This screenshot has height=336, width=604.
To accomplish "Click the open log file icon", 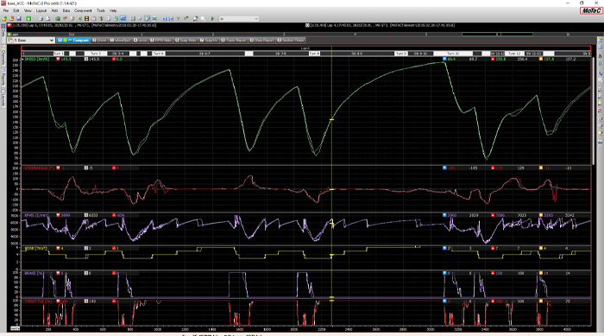I will pos(4,18).
